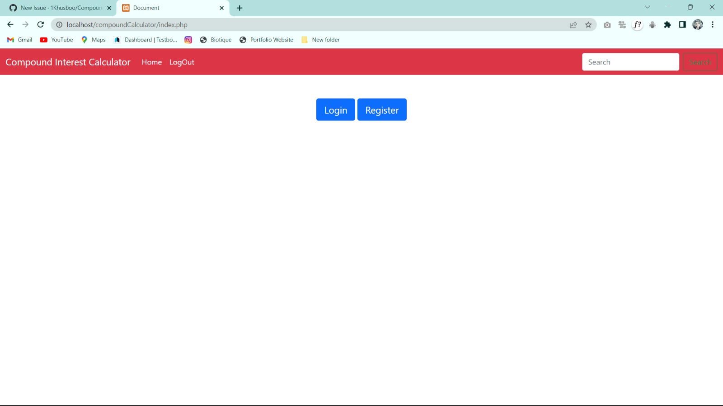The width and height of the screenshot is (723, 406).
Task: Open Gmail from the bookmarks bar
Action: click(19, 40)
